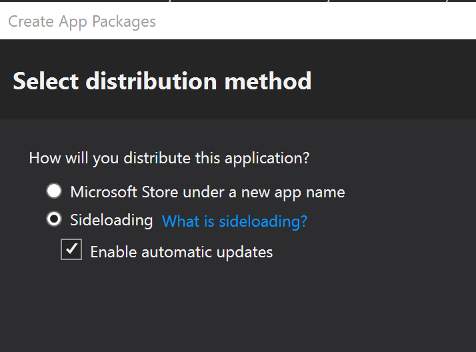Viewport: 476px width, 352px height.
Task: Click the "Sideloading" option label text
Action: pyautogui.click(x=111, y=220)
